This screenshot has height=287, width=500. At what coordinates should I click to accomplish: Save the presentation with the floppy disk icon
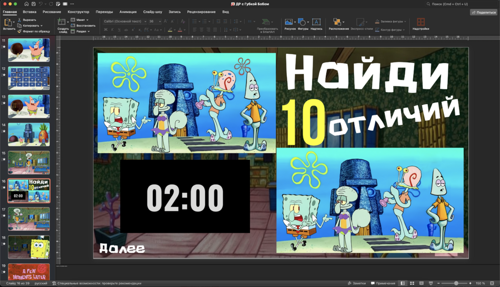(34, 4)
